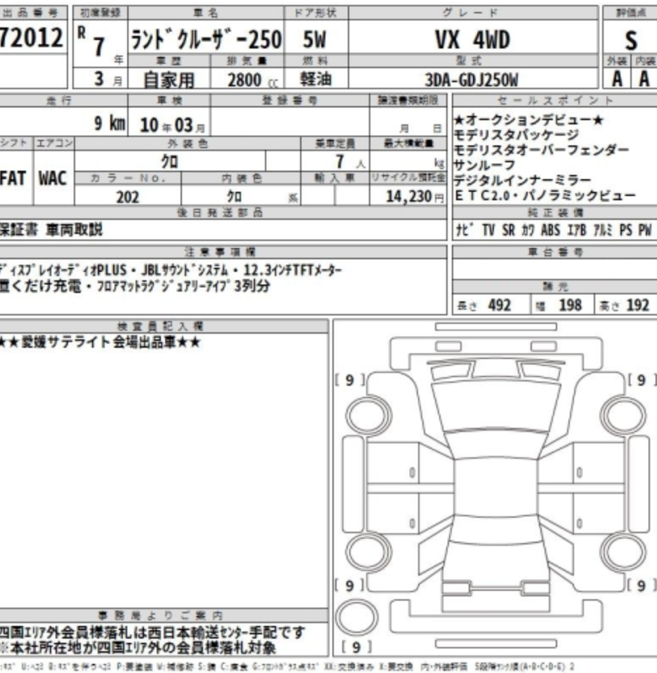Click the ABS equipment label

click(x=550, y=230)
